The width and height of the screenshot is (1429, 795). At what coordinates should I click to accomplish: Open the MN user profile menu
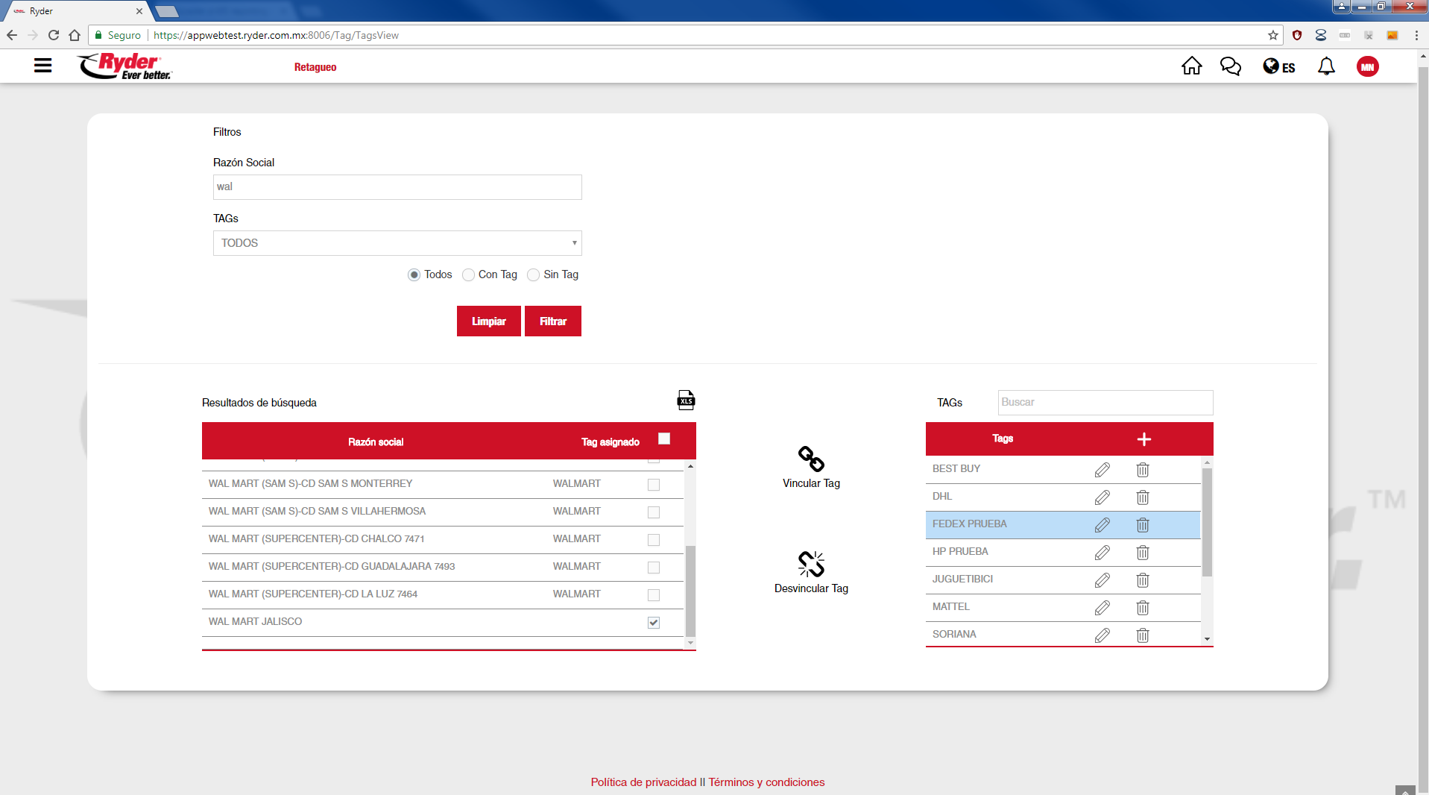click(x=1367, y=67)
